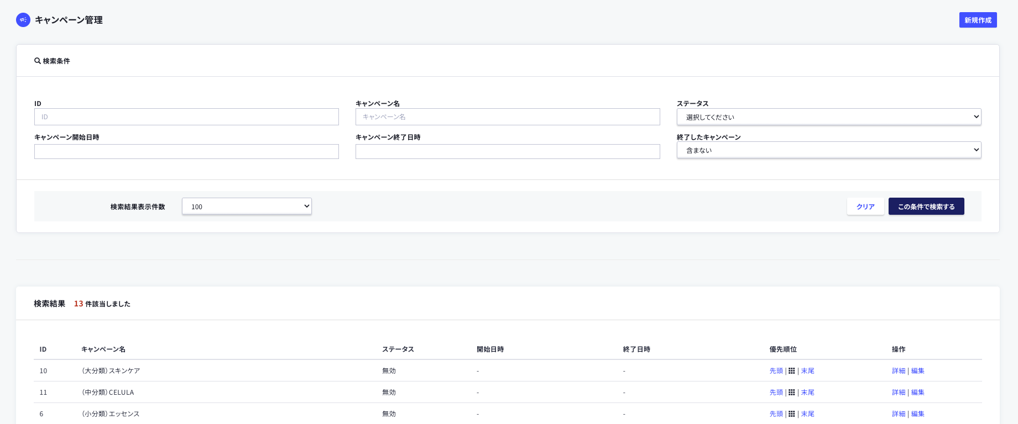Click 無効 status in スキンケア row
Image resolution: width=1018 pixels, height=424 pixels.
pos(389,371)
